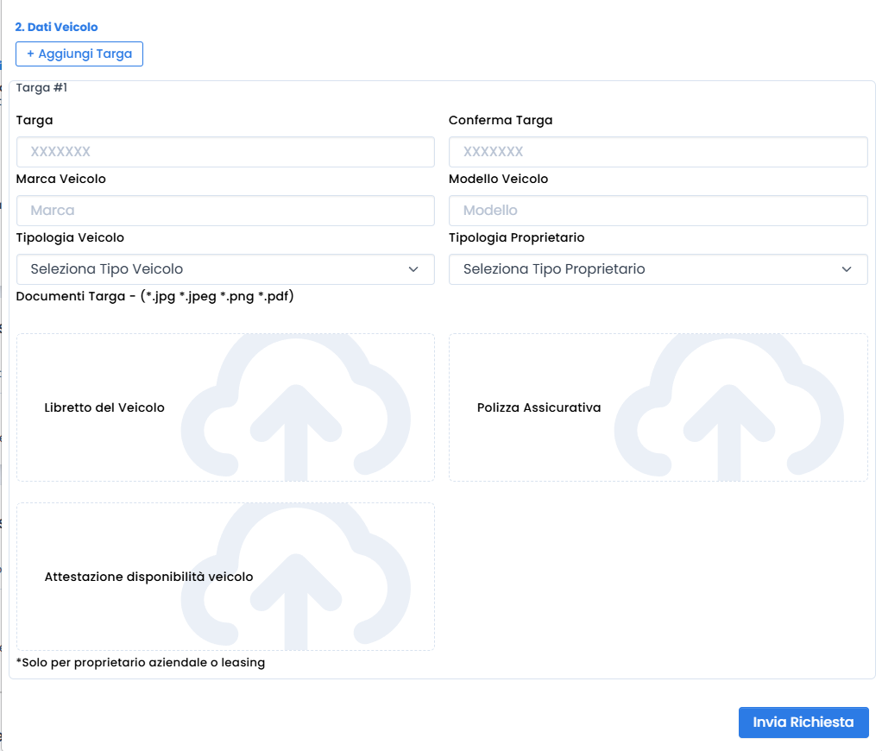Click the chevron arrow in Tipologia Proprietario field

(x=846, y=269)
